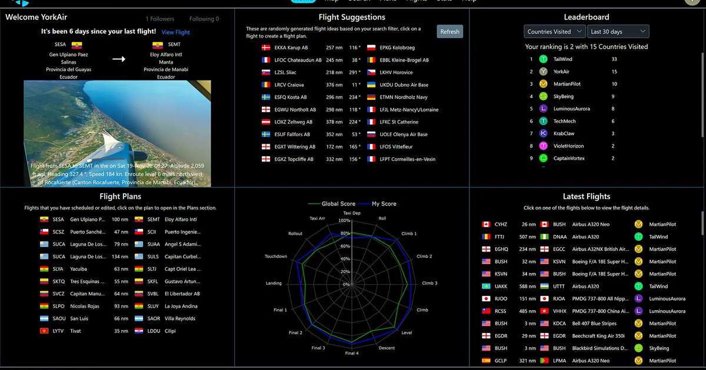Open the SLPO Nicolas Rojas flight plan
This screenshot has height=370, width=706.
122,306
